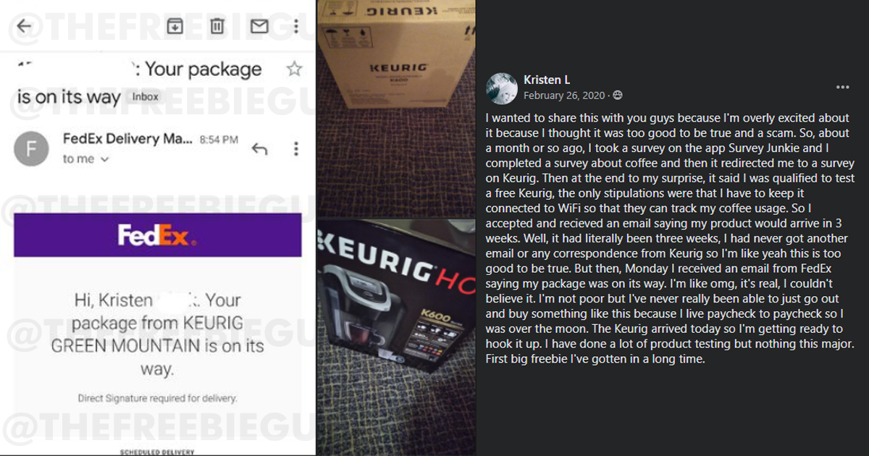The width and height of the screenshot is (869, 456).
Task: Click the post audience icon beside date
Action: pyautogui.click(x=618, y=96)
